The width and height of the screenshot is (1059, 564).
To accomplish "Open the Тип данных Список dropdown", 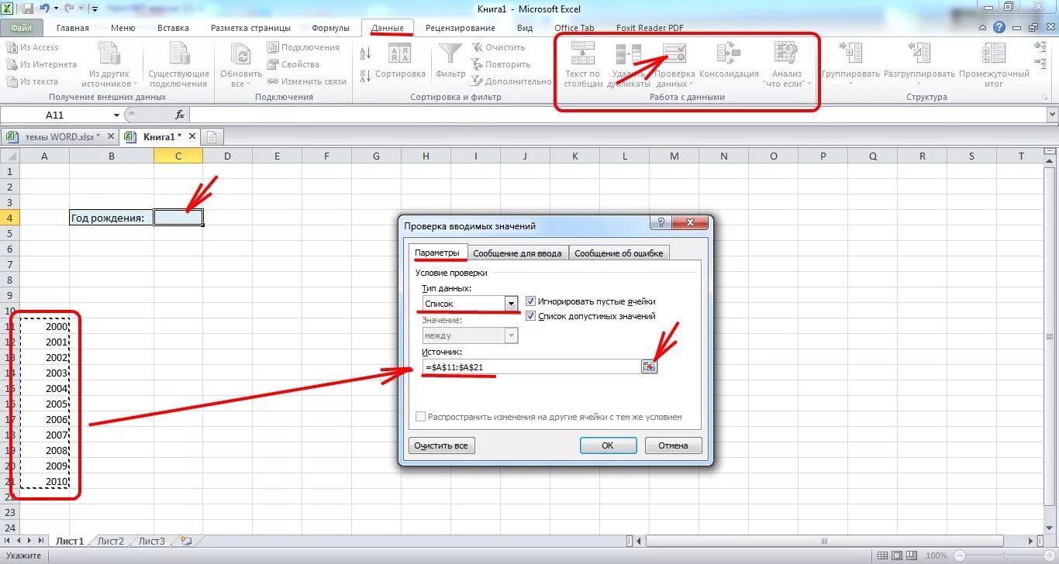I will coord(511,304).
